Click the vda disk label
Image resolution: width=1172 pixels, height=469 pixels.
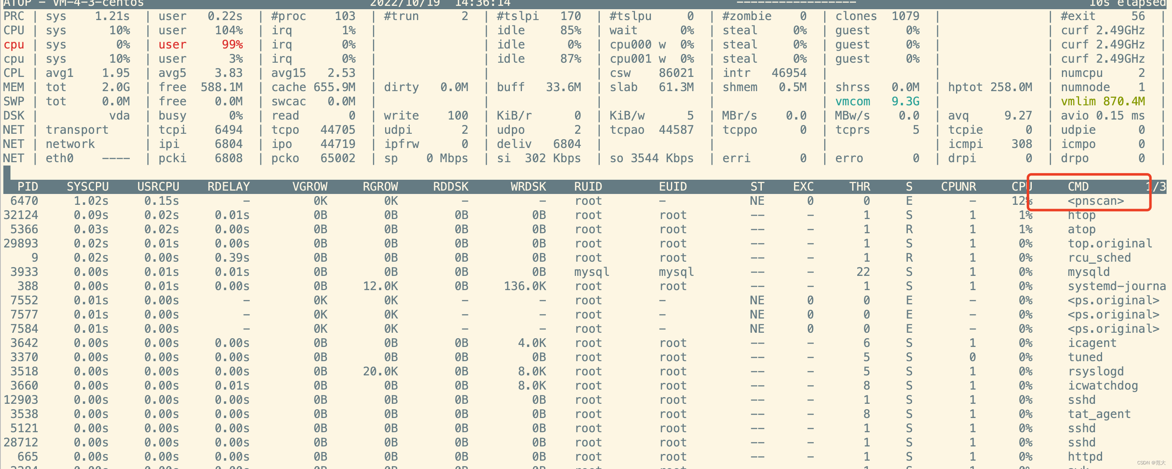coord(120,115)
